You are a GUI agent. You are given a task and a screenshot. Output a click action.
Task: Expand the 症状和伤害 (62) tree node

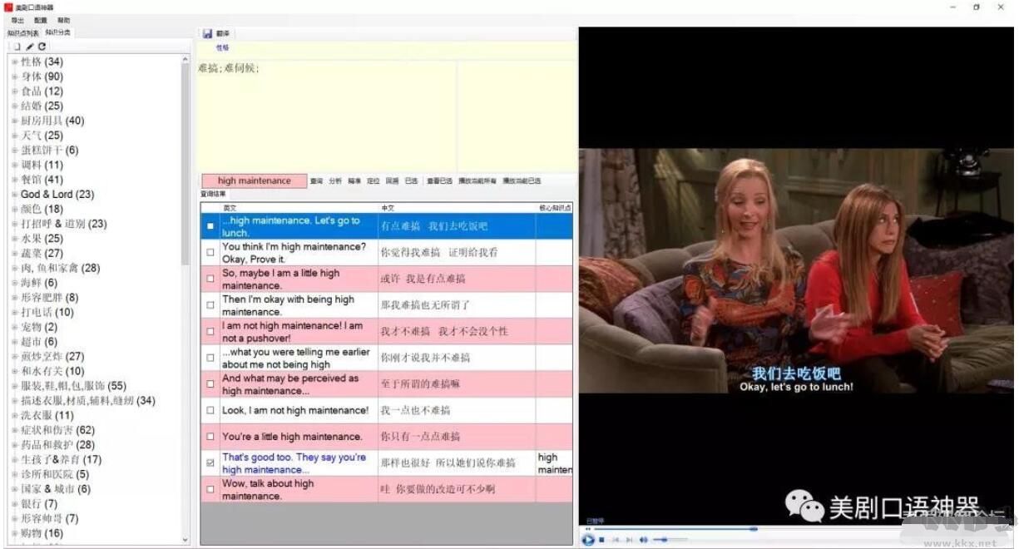click(15, 430)
